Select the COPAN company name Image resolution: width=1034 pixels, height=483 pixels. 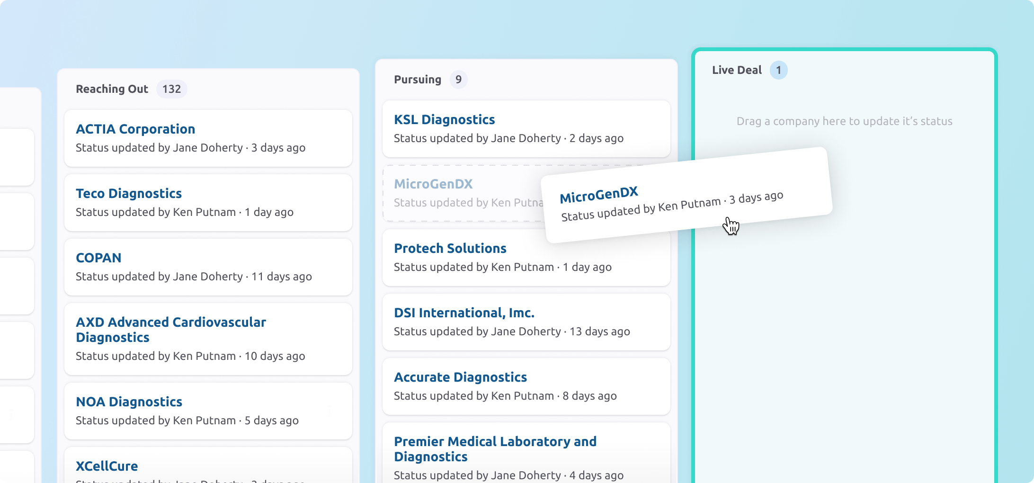tap(98, 258)
